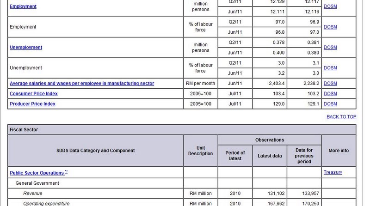370x206 pixels.
Task: Select the Unemployment value 0.400
Action: [279, 53]
